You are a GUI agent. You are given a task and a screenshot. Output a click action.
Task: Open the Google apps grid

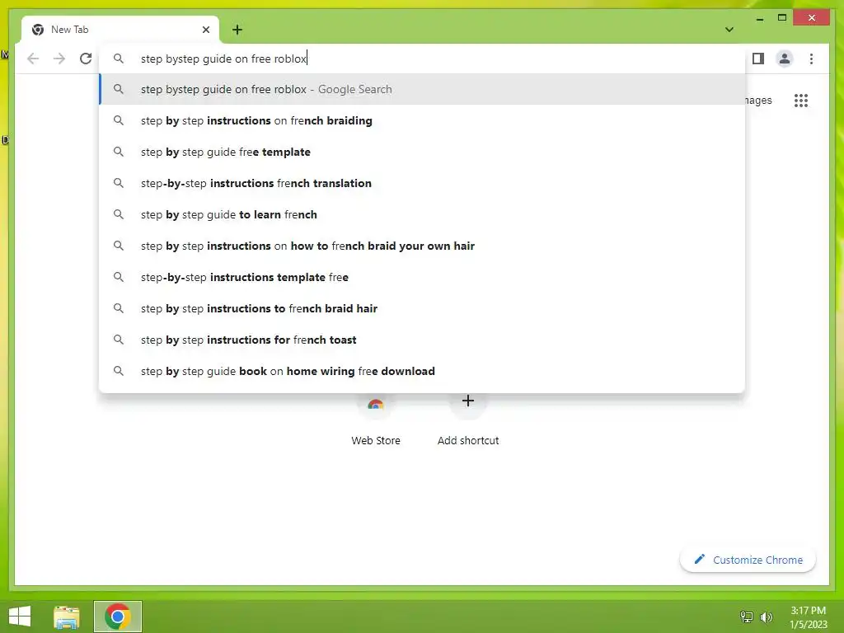point(801,101)
